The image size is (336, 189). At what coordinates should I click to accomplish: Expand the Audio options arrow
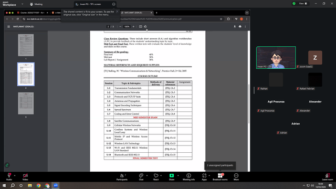tap(15, 175)
